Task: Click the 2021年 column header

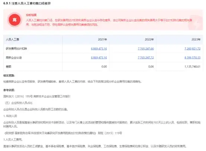Action: click(102, 39)
